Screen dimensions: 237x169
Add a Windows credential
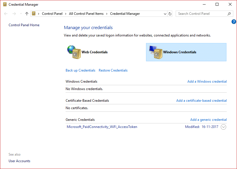coord(207,82)
